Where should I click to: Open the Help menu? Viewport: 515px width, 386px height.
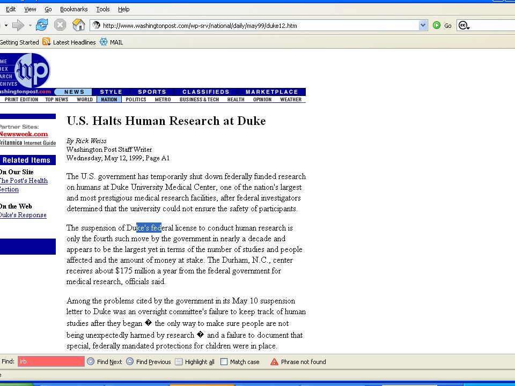point(124,9)
